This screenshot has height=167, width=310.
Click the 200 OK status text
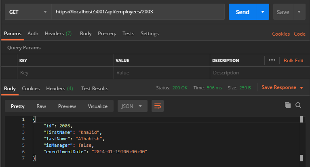(x=180, y=88)
